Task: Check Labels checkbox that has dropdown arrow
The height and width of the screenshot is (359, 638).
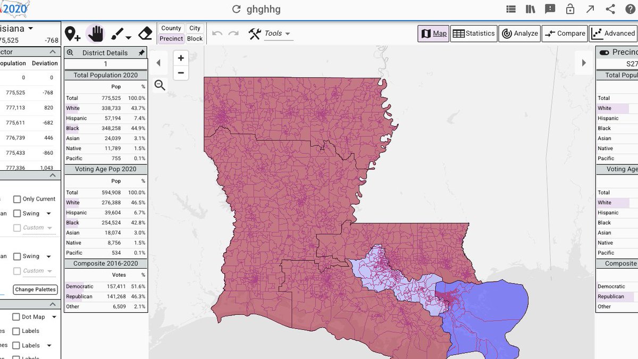Action: click(15, 345)
